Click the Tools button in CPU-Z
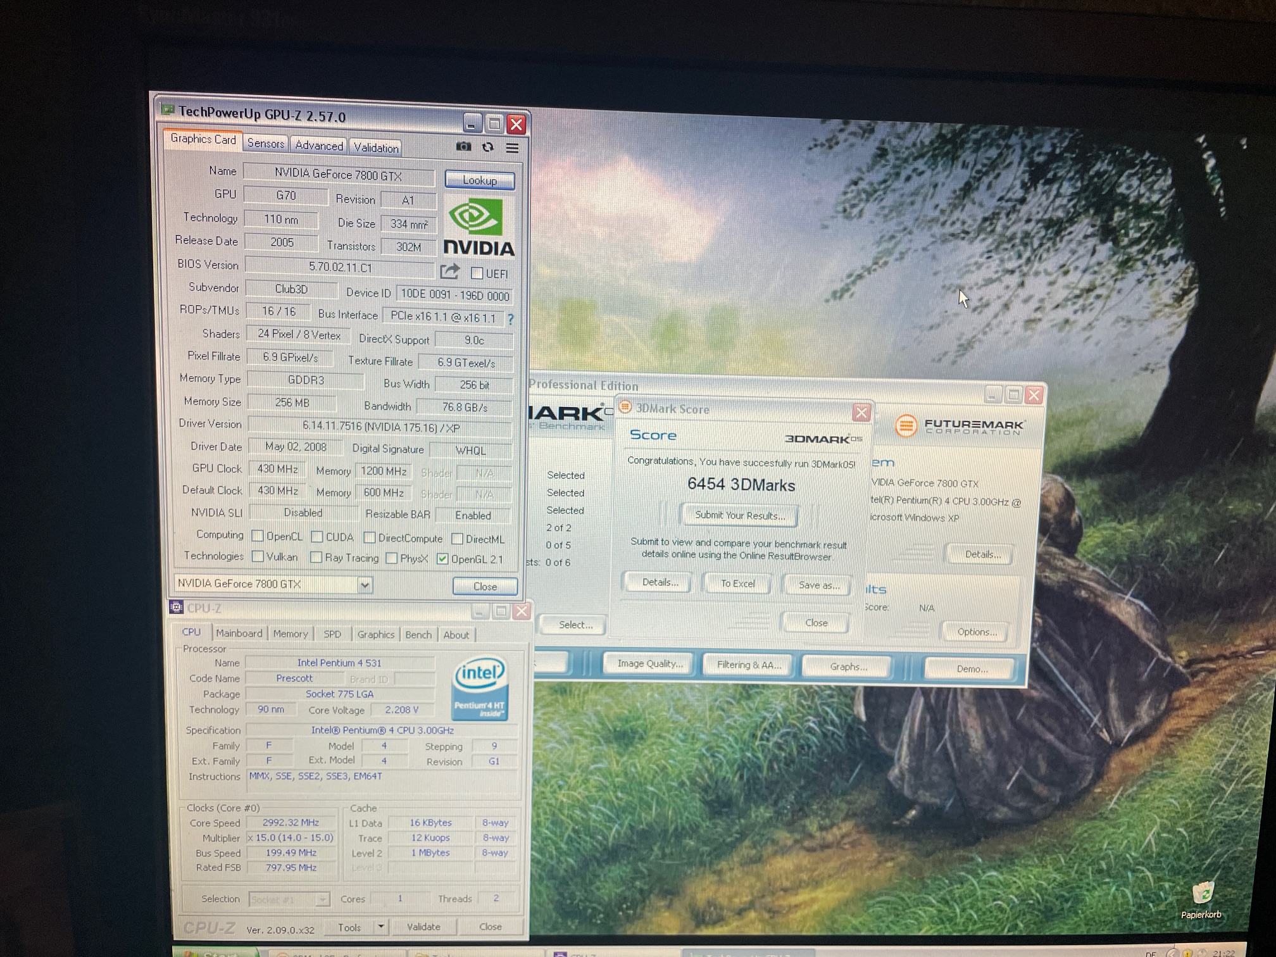This screenshot has width=1276, height=957. click(349, 927)
